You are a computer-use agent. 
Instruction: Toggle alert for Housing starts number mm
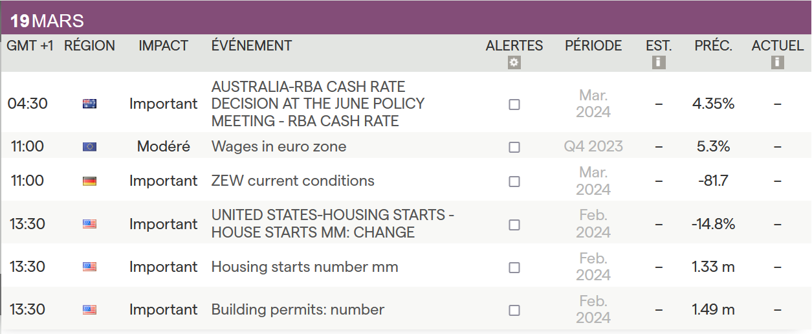(x=514, y=267)
